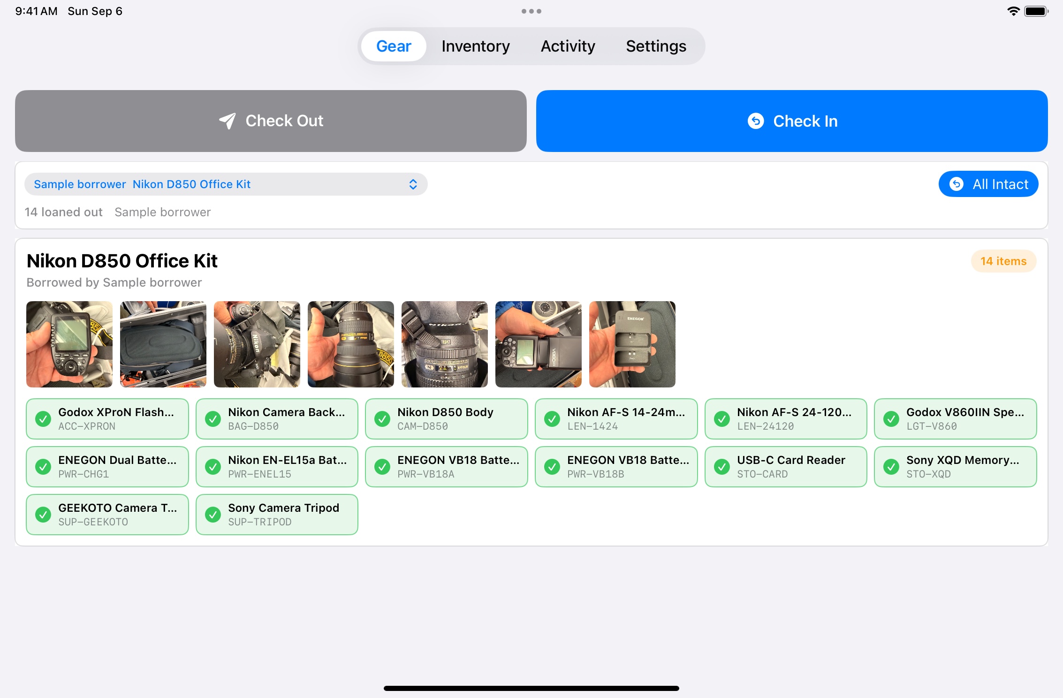Click the three-dot multitasking menu at top
Viewport: 1063px width, 698px height.
click(x=531, y=11)
